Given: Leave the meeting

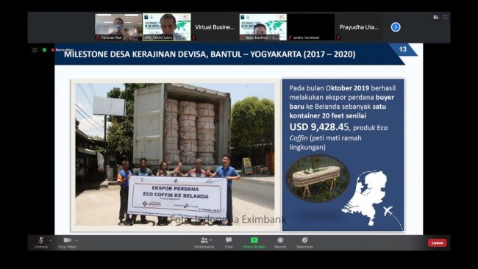Looking at the screenshot, I should coord(437,243).
